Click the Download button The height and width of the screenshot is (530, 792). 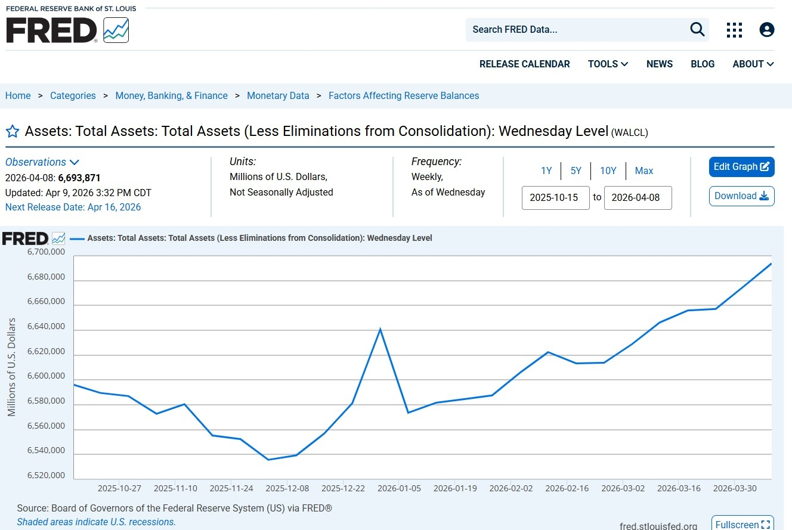point(741,196)
